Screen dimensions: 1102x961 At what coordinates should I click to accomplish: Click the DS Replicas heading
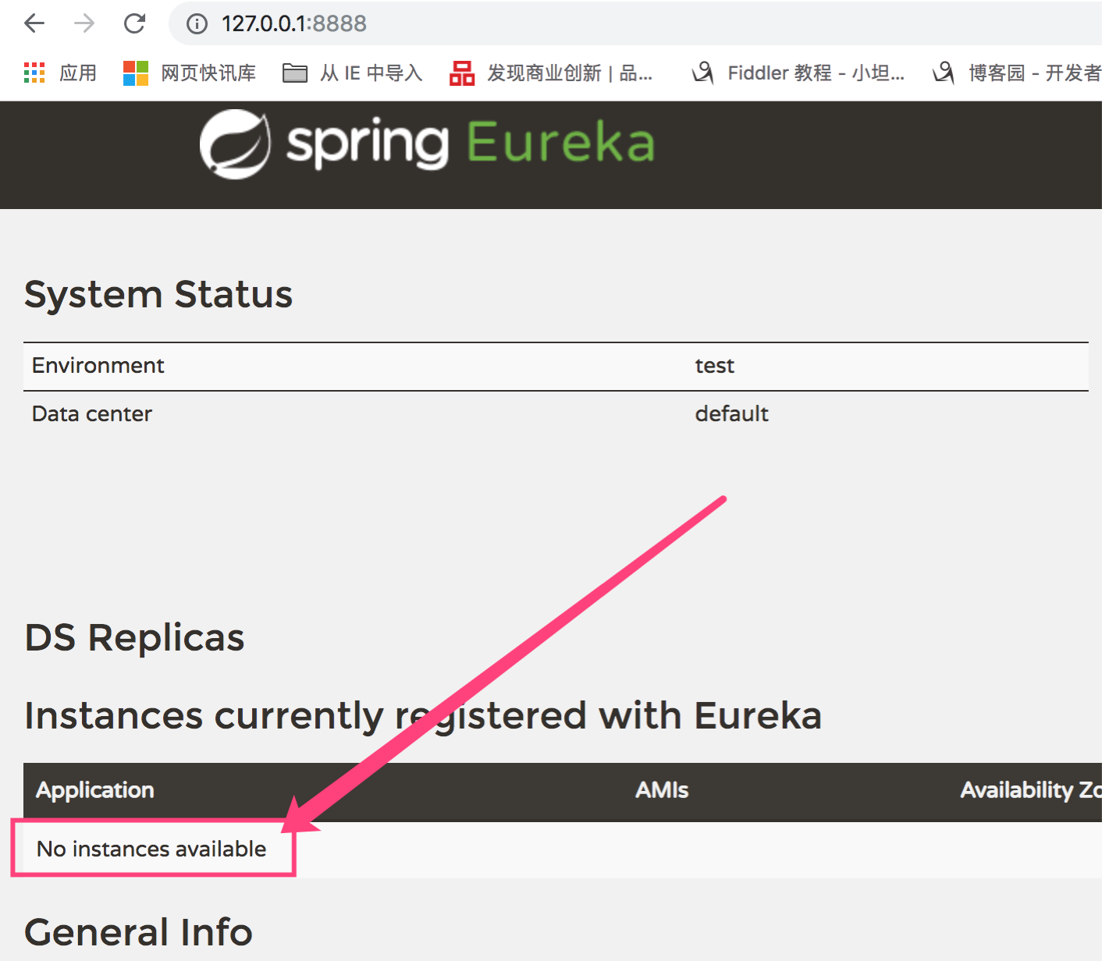click(135, 638)
